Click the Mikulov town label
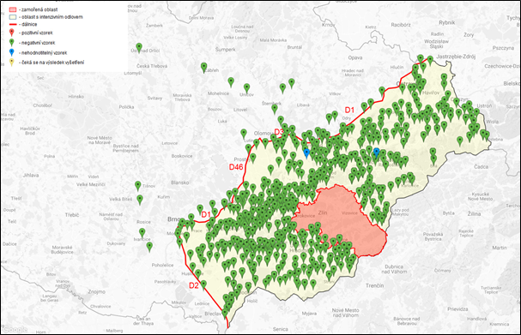 pos(179,302)
